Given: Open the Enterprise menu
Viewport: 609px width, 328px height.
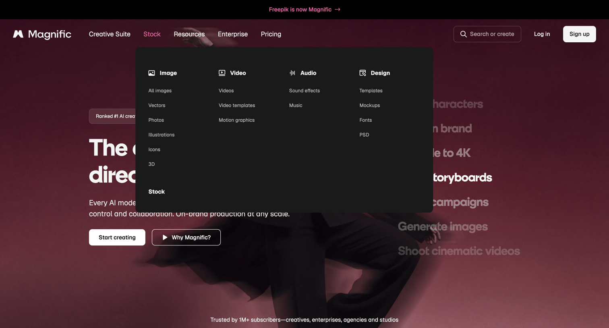Looking at the screenshot, I should tap(233, 34).
